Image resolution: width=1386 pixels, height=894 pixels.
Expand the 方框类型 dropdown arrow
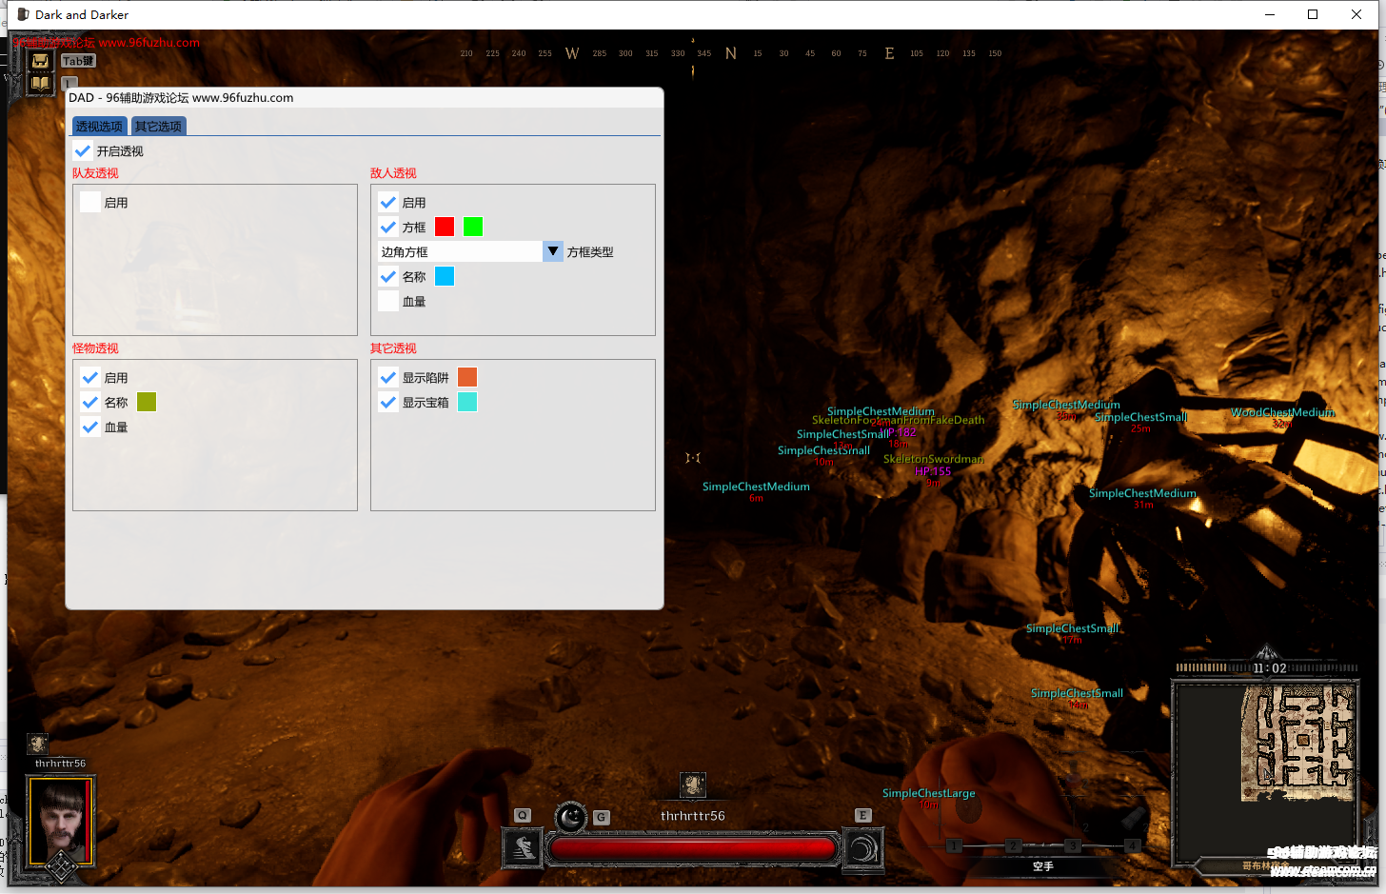[x=553, y=251]
